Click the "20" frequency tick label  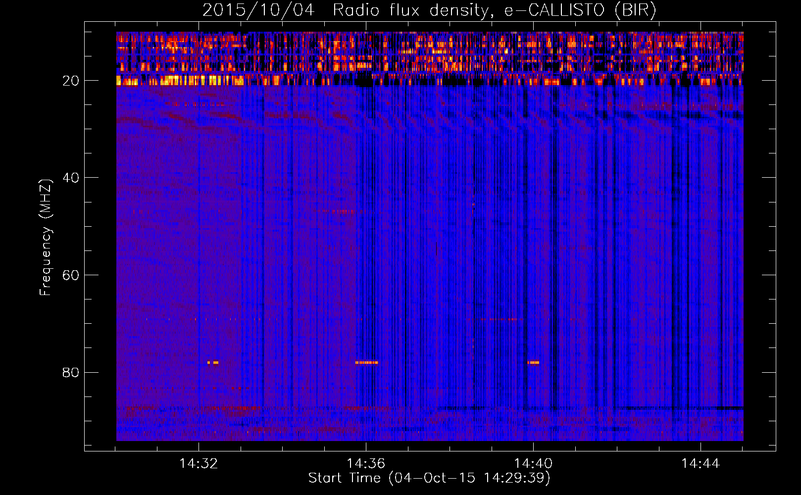pyautogui.click(x=71, y=81)
